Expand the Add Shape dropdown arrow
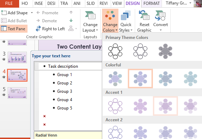 pos(32,13)
